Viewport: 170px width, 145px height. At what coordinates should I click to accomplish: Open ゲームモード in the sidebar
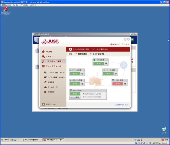point(51,87)
